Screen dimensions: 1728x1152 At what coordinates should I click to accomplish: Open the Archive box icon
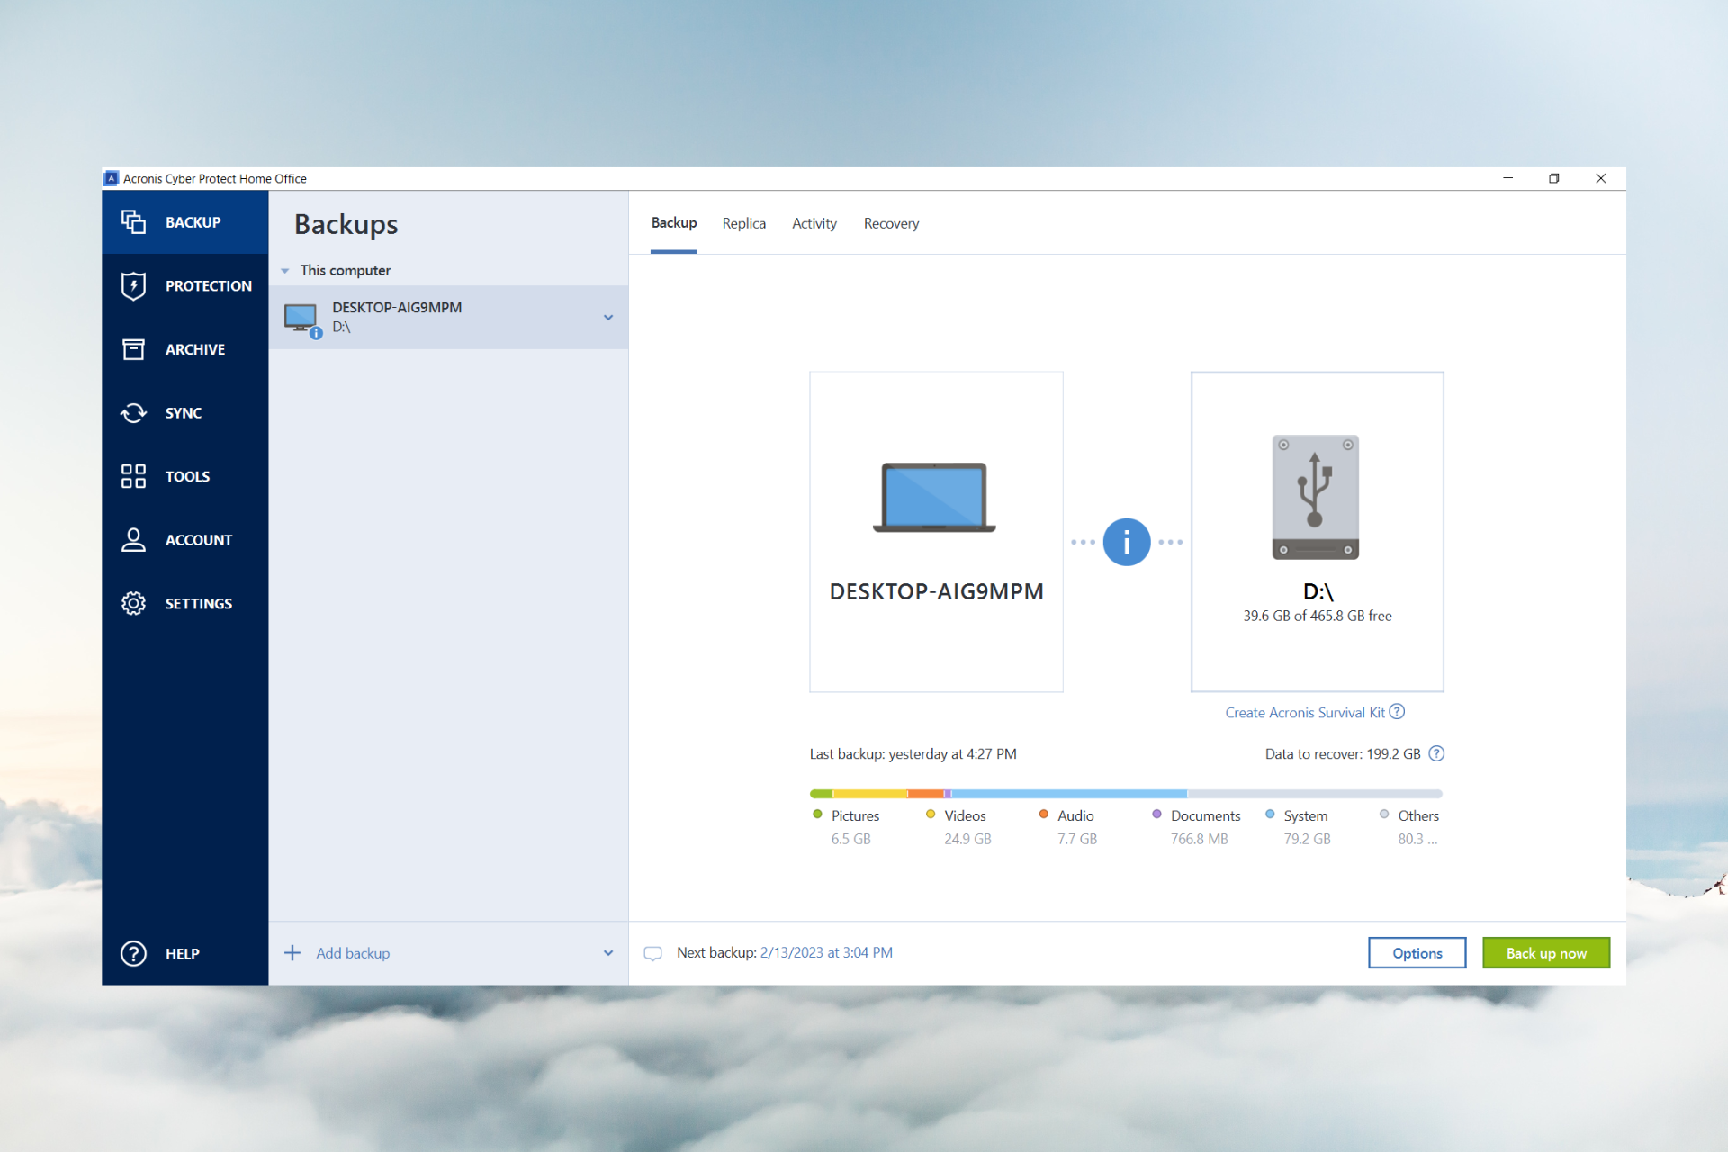click(x=133, y=349)
